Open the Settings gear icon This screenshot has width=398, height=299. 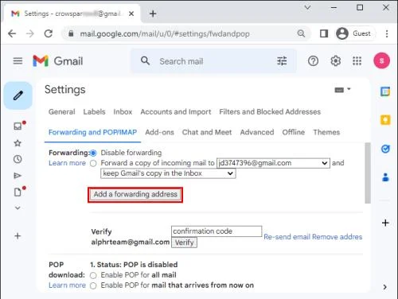pos(335,61)
